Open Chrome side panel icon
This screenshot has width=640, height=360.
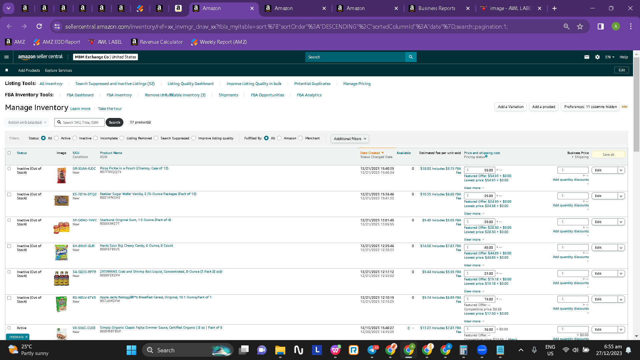click(601, 26)
